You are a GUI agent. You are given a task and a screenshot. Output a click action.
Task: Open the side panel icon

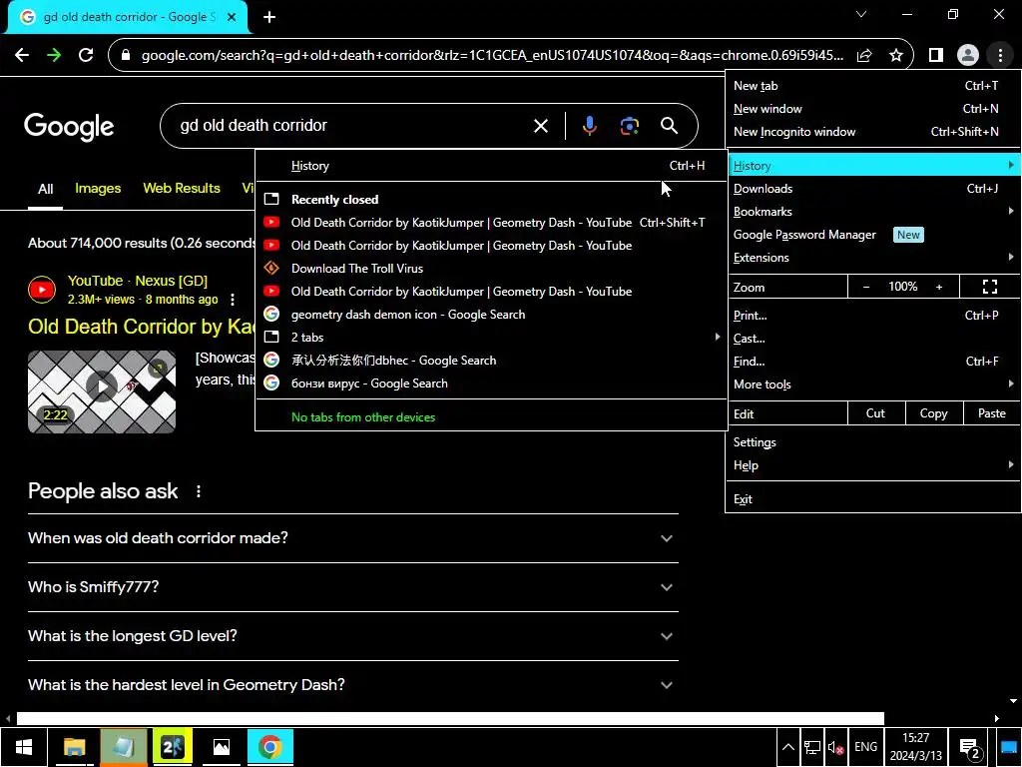pyautogui.click(x=936, y=56)
